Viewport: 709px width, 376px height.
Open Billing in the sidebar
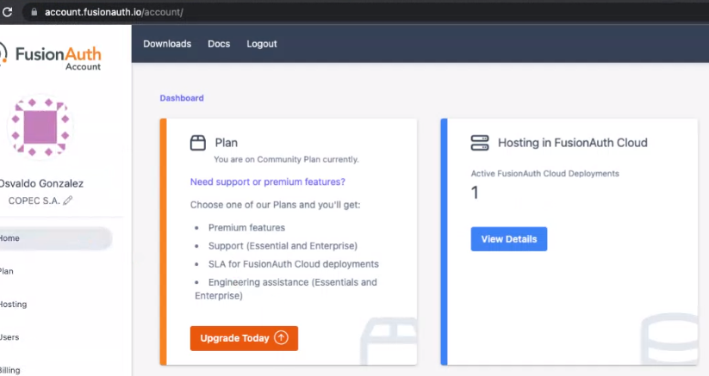[10, 370]
